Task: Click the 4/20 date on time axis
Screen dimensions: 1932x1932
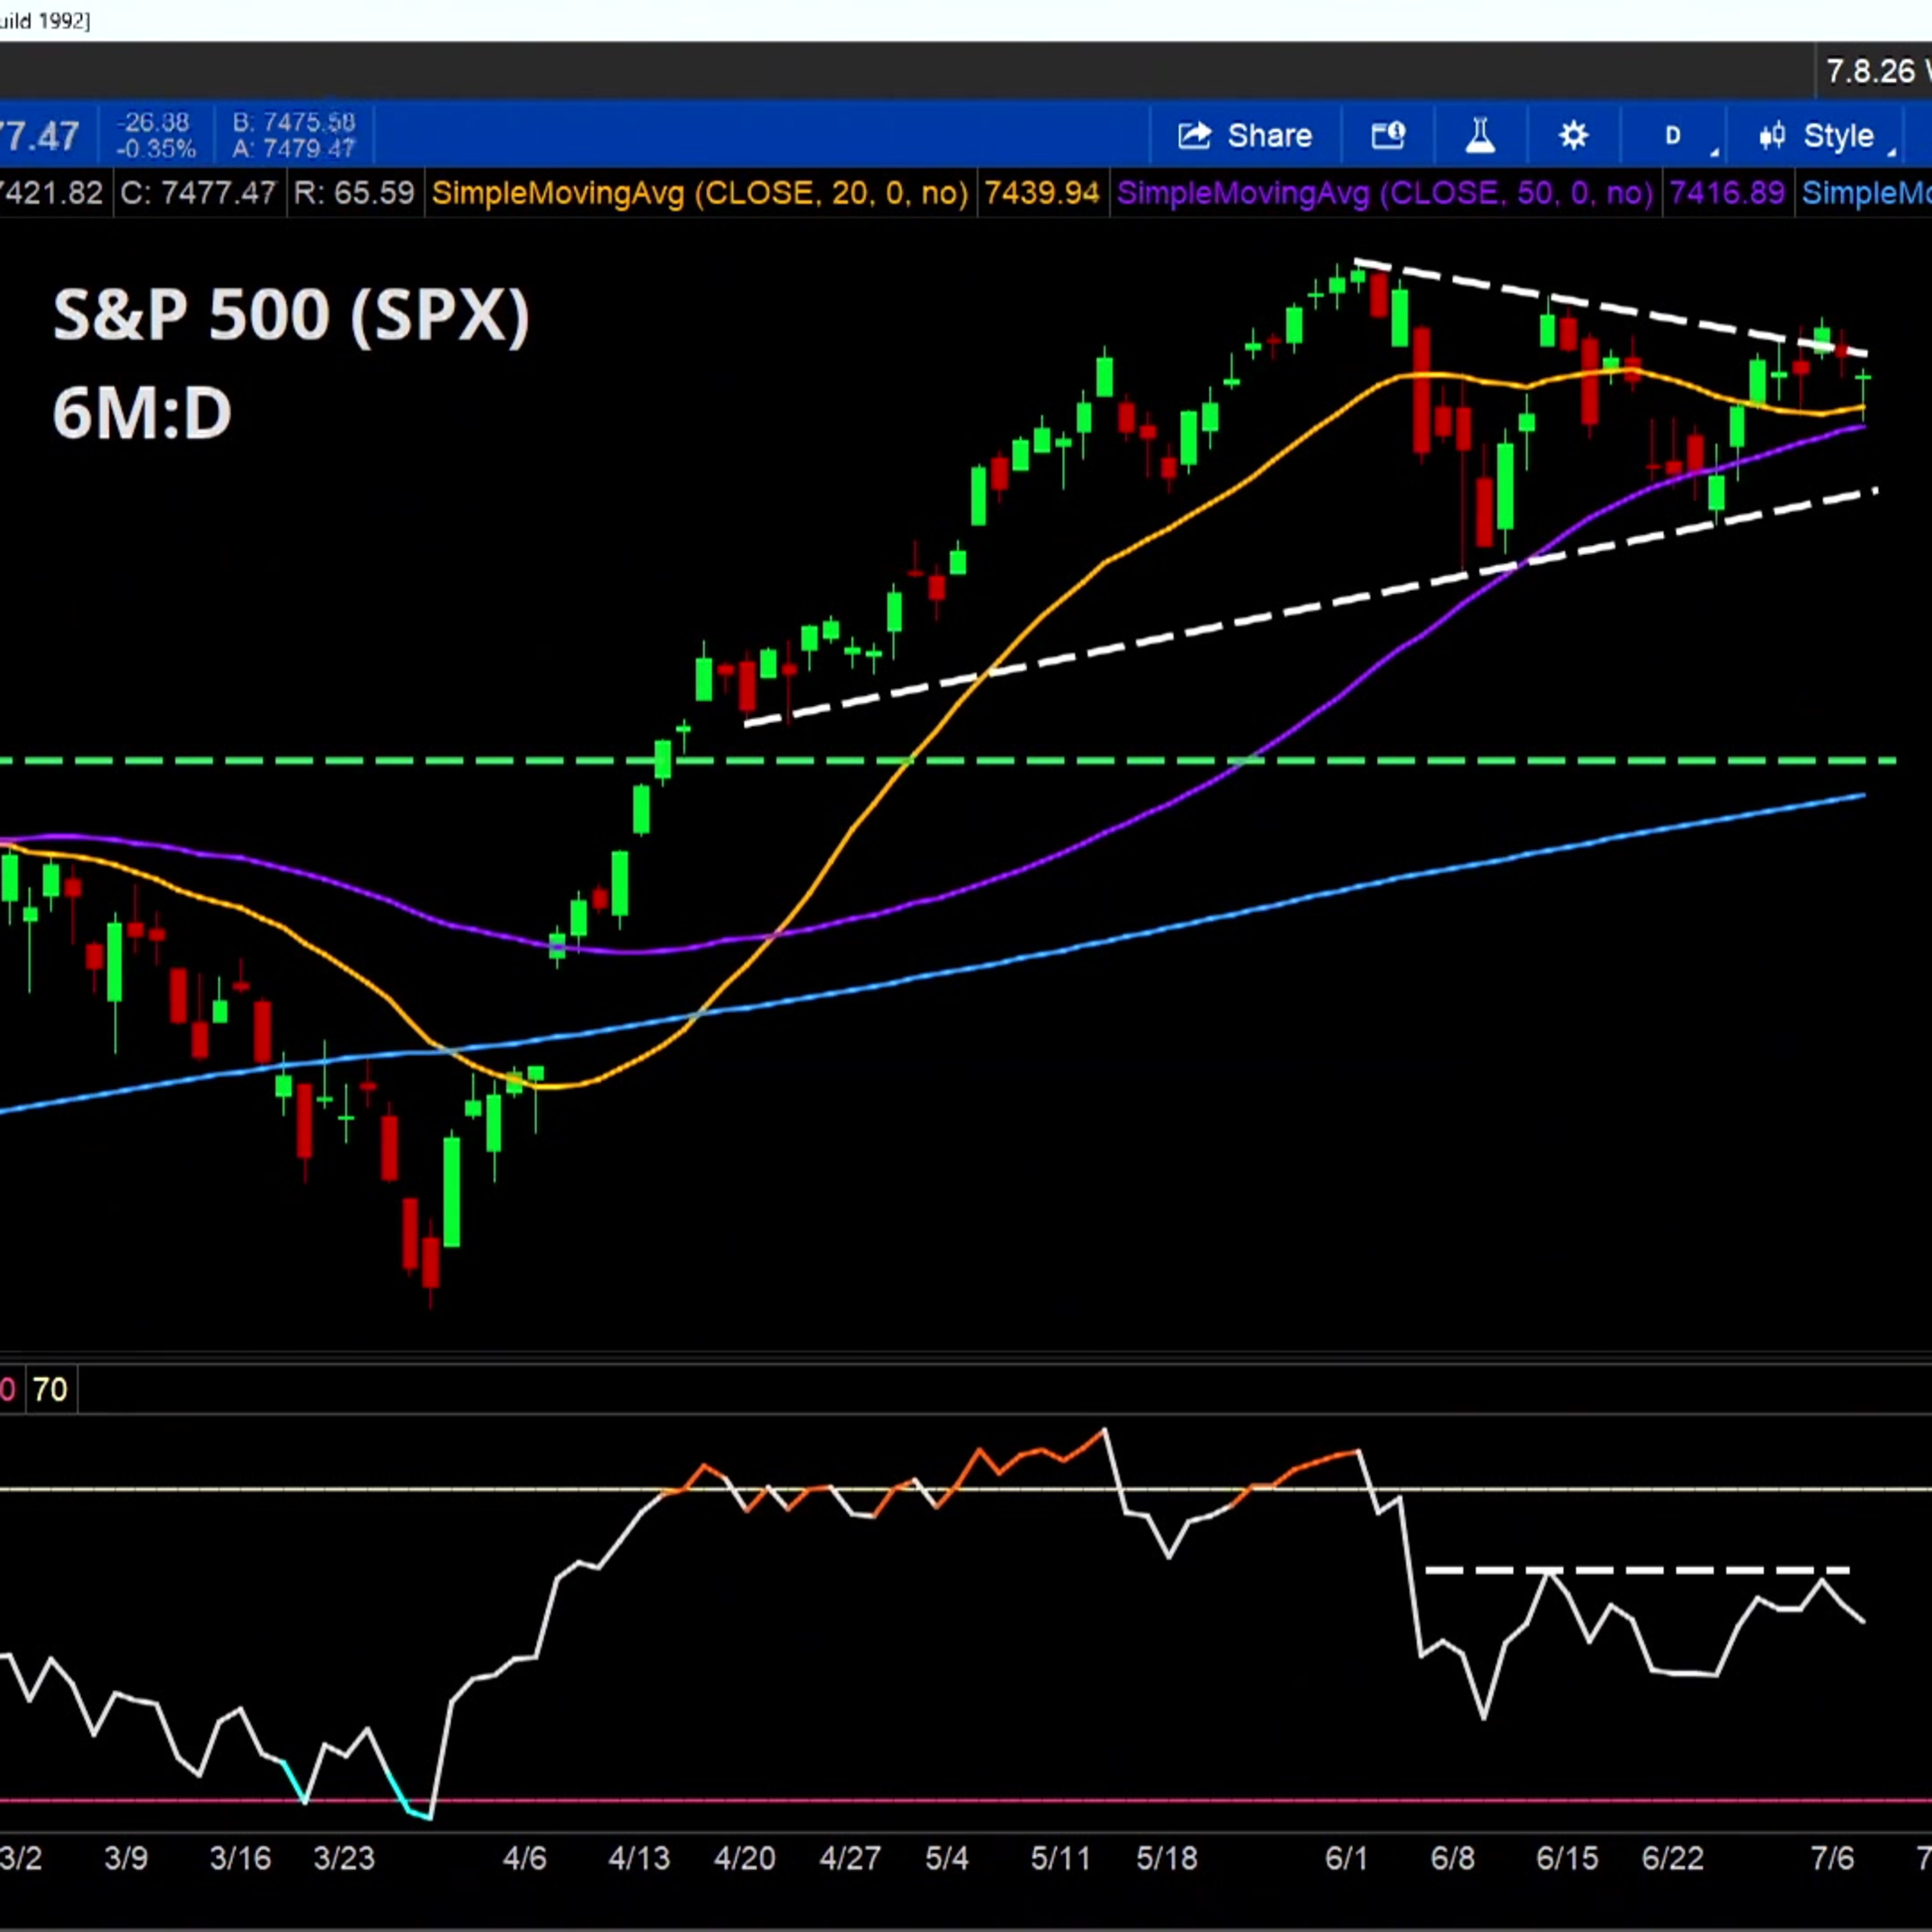Action: click(x=745, y=1858)
